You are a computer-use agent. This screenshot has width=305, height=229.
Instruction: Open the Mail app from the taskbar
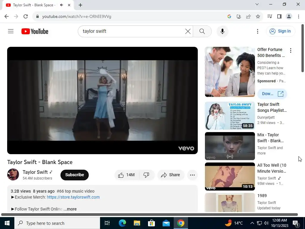[166, 223]
